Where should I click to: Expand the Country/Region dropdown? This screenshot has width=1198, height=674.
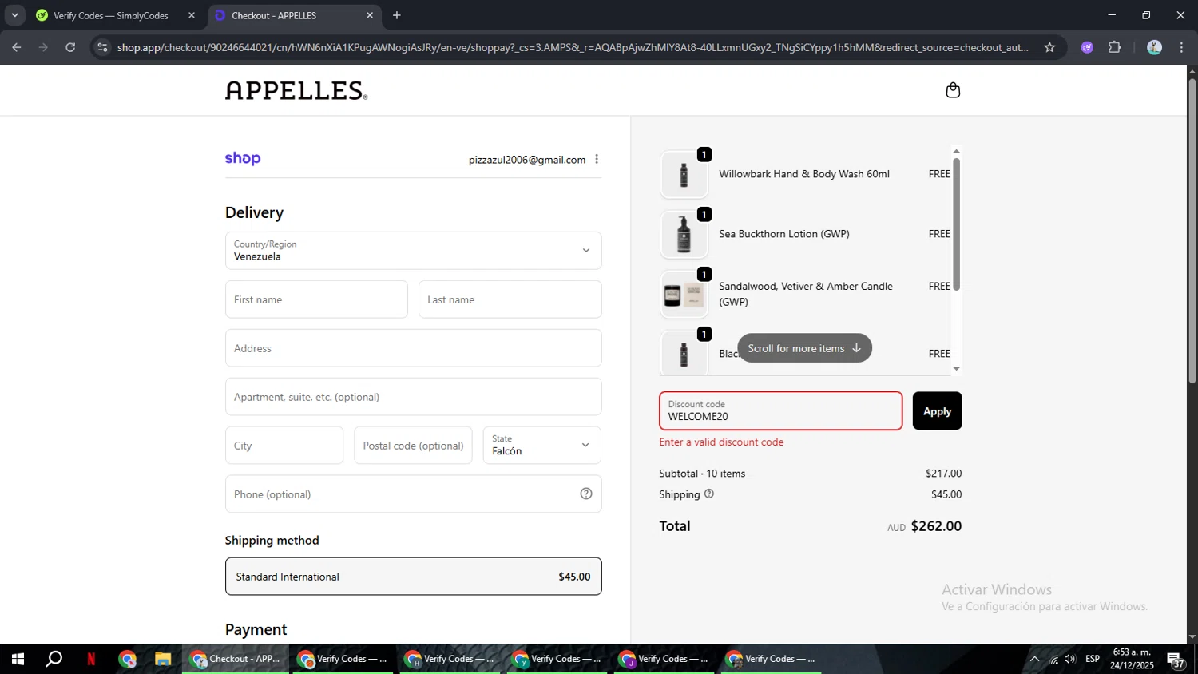coord(413,251)
